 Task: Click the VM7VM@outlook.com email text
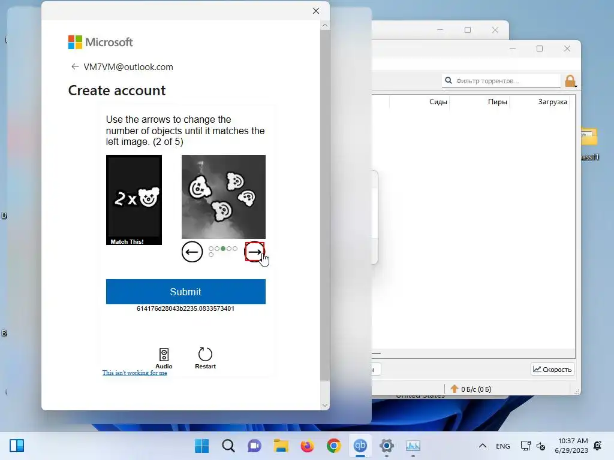pyautogui.click(x=128, y=67)
